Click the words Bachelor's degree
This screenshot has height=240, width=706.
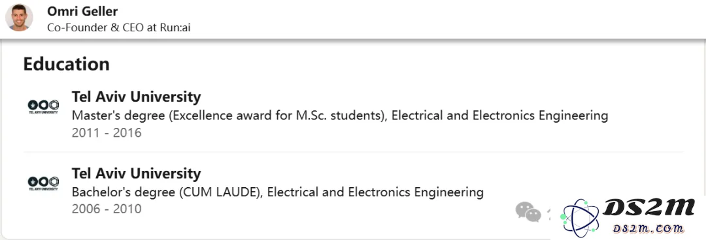pos(124,192)
